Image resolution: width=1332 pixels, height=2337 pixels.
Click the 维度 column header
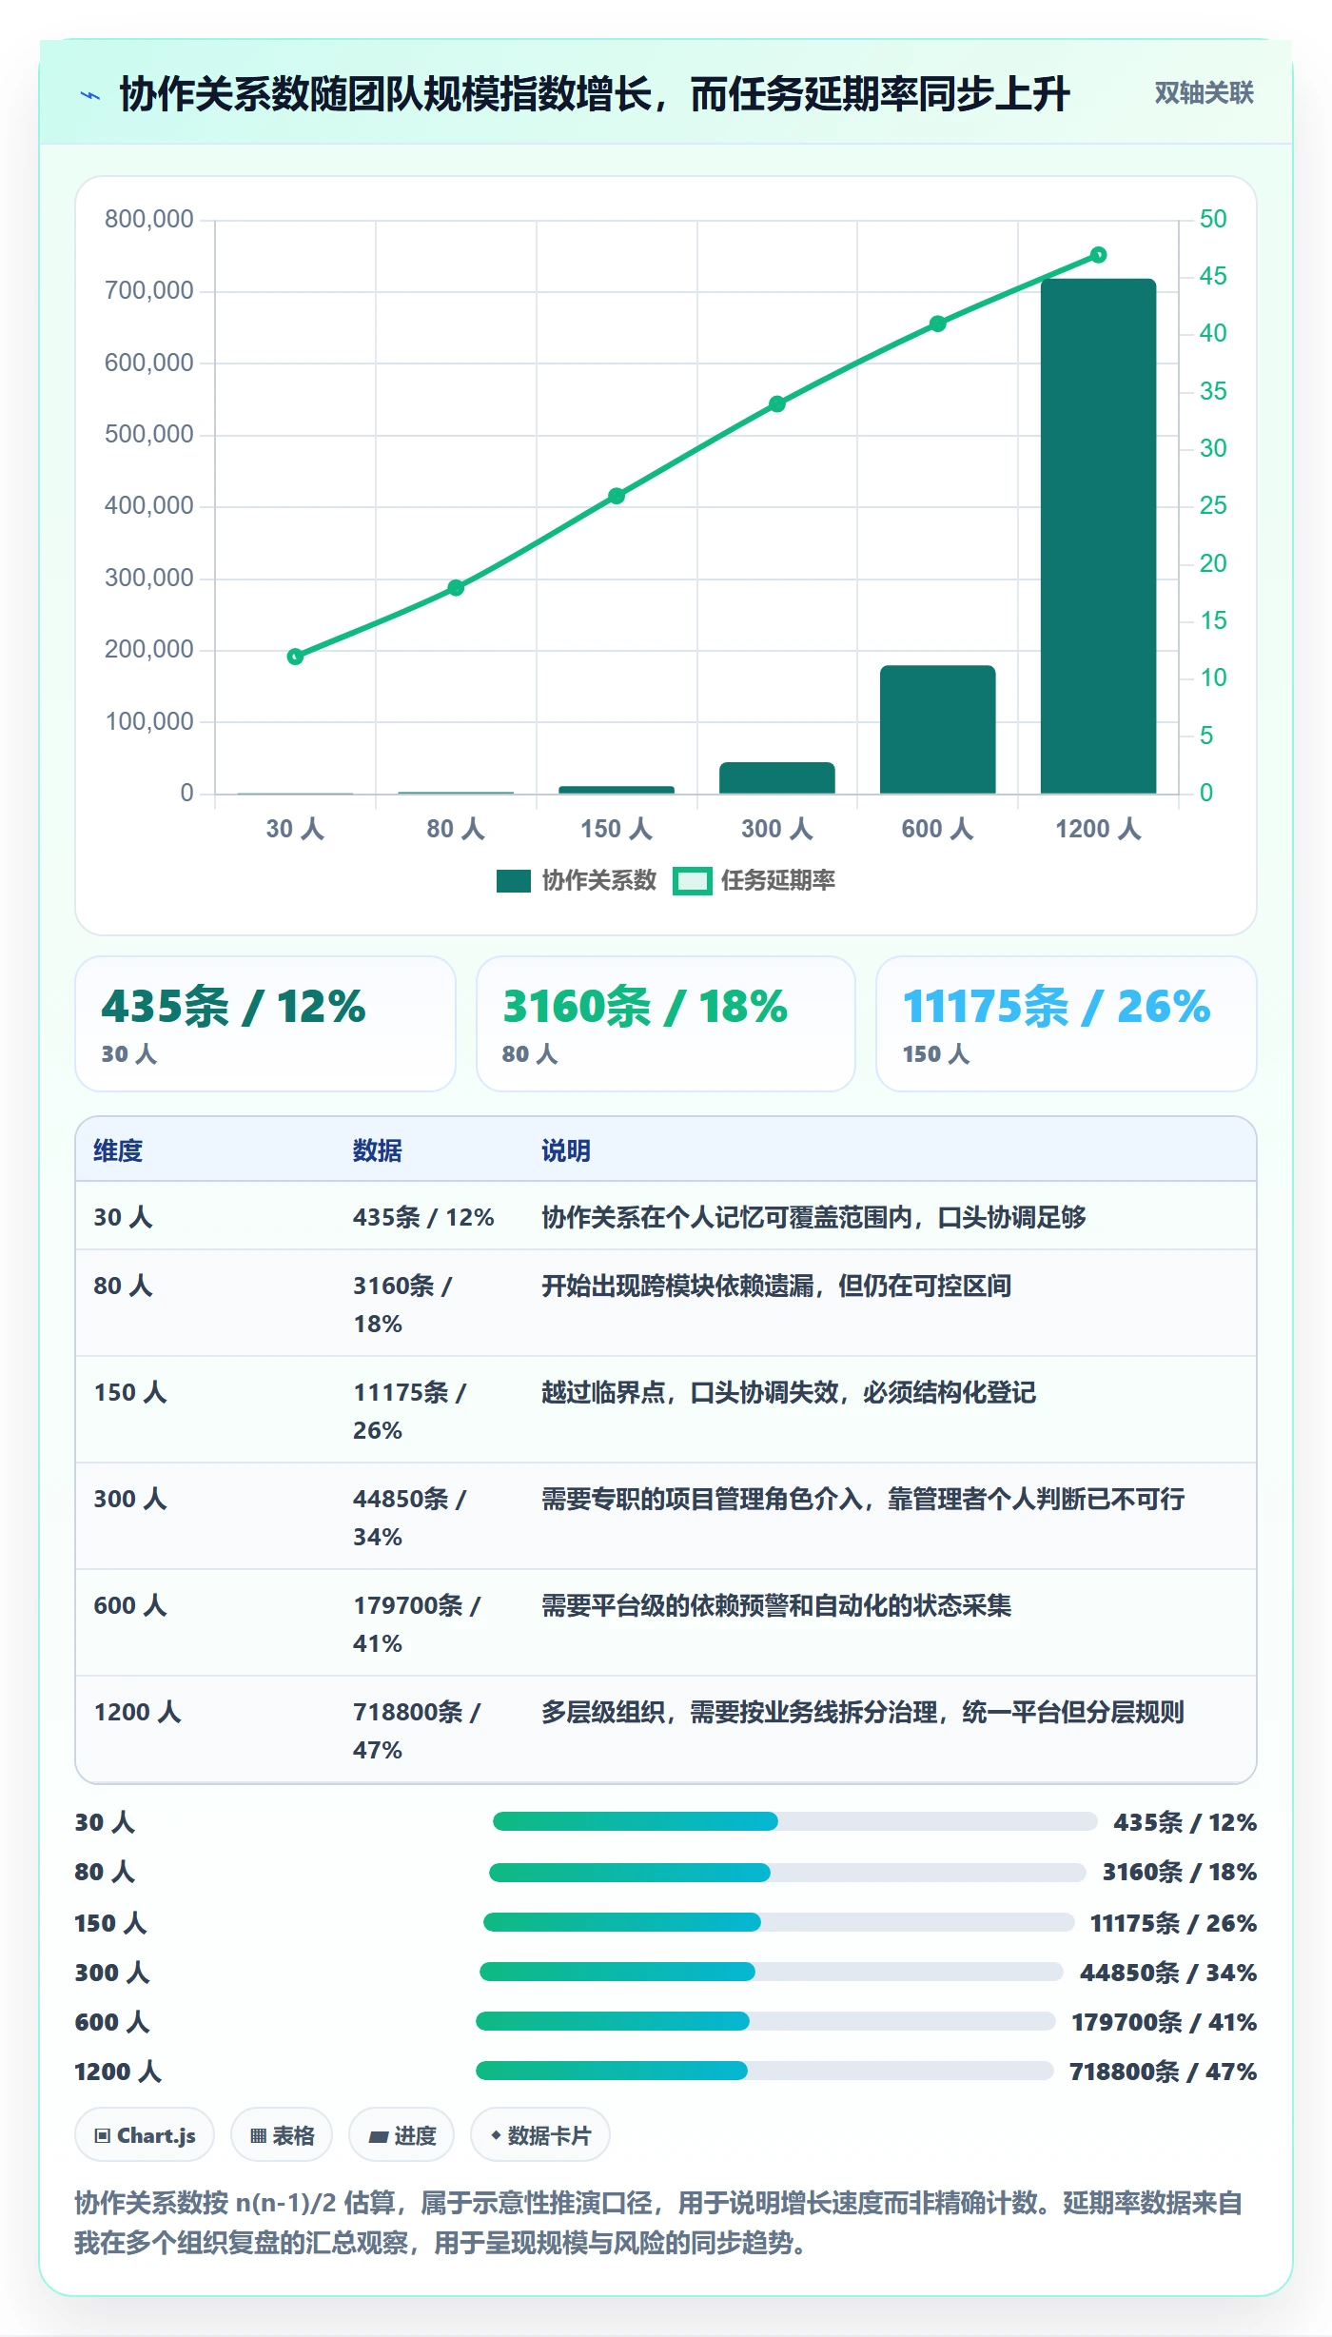coord(118,1150)
